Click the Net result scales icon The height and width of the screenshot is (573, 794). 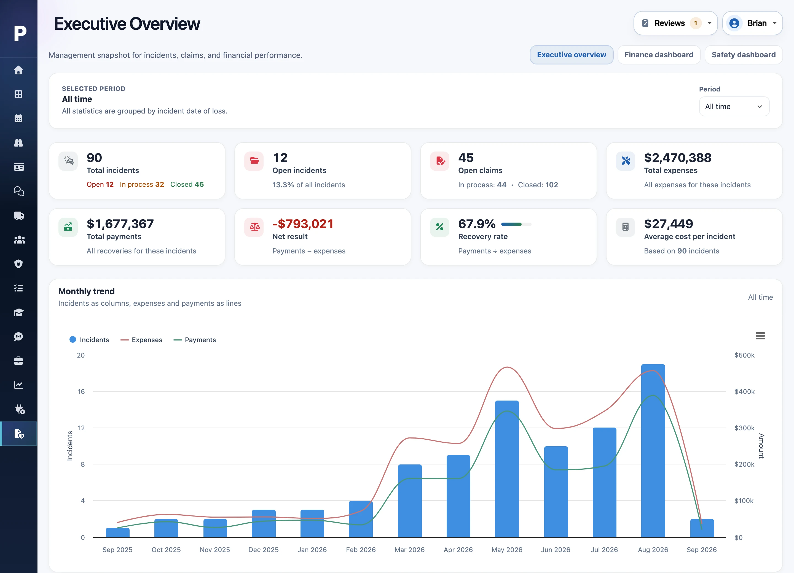pos(254,227)
